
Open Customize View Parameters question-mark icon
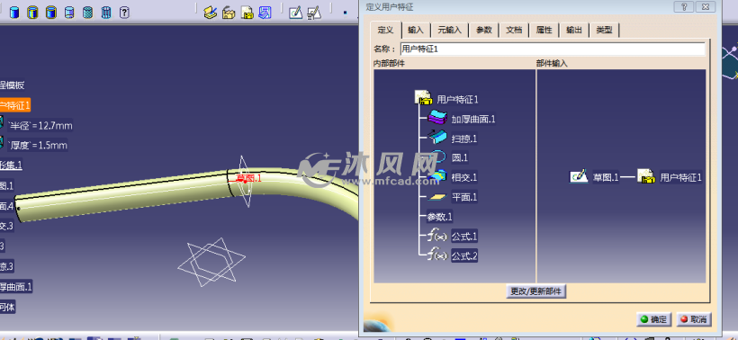coord(124,13)
